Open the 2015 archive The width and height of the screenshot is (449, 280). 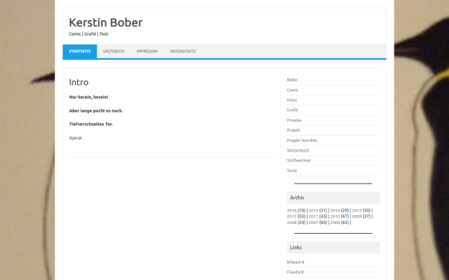(x=314, y=211)
